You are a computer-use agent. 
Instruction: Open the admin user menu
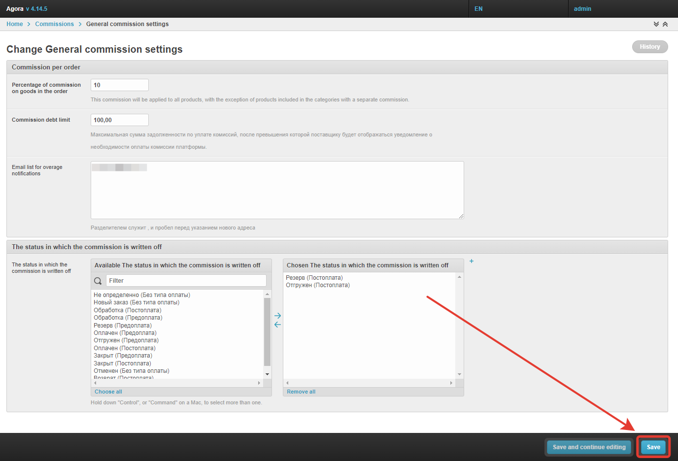(582, 9)
